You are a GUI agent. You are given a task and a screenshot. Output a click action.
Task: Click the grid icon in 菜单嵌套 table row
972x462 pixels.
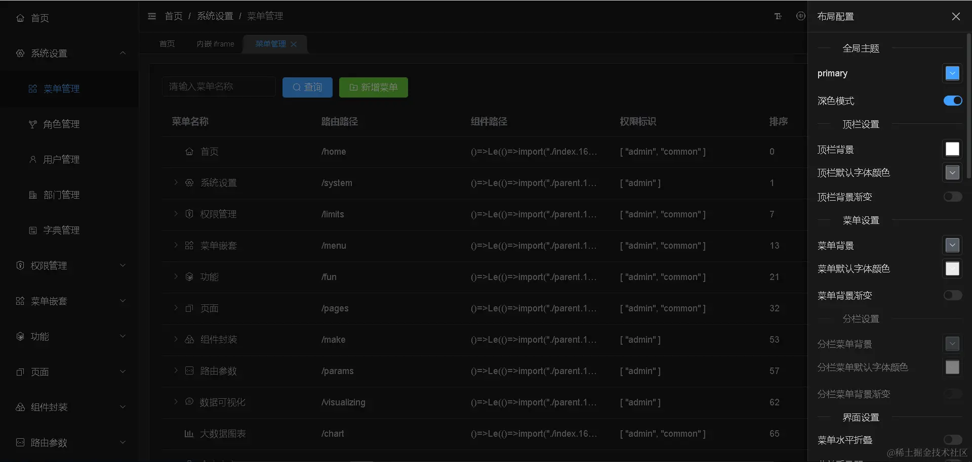(189, 246)
